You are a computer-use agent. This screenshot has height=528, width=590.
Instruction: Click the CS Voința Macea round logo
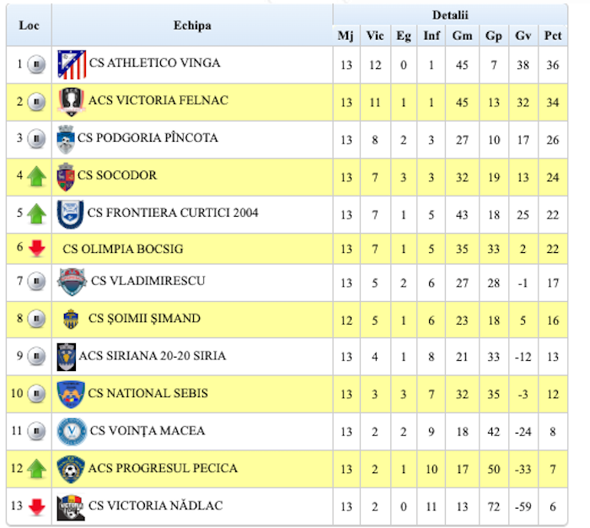(71, 432)
